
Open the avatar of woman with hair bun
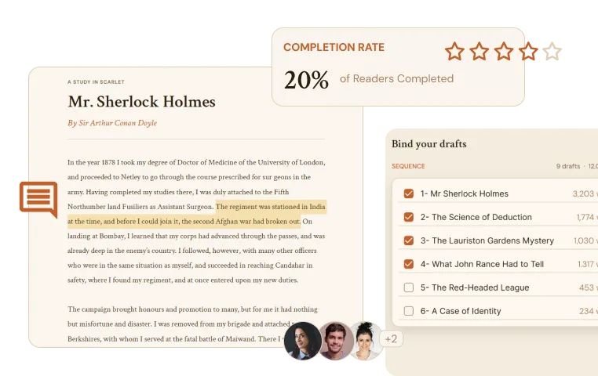click(366, 341)
